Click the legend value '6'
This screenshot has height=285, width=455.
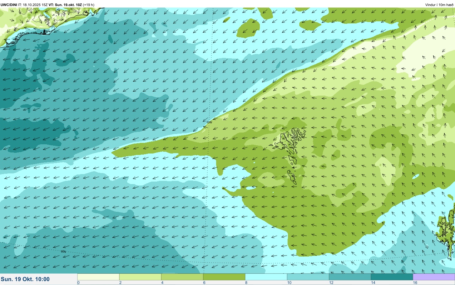coord(204,283)
